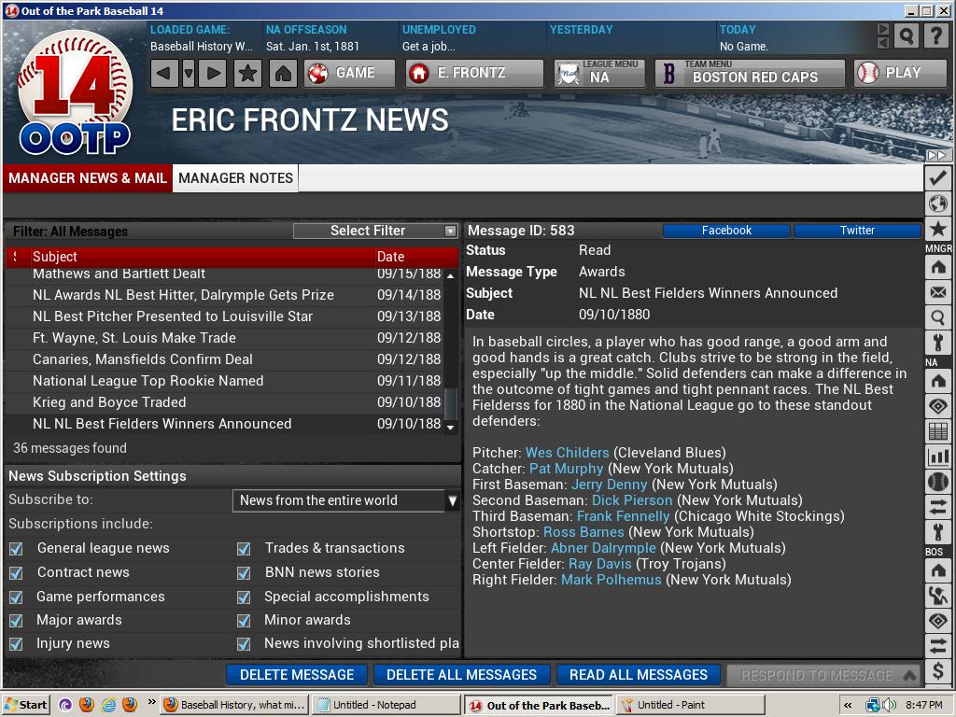Open the bar chart statistics icon
This screenshot has height=717, width=956.
point(937,457)
